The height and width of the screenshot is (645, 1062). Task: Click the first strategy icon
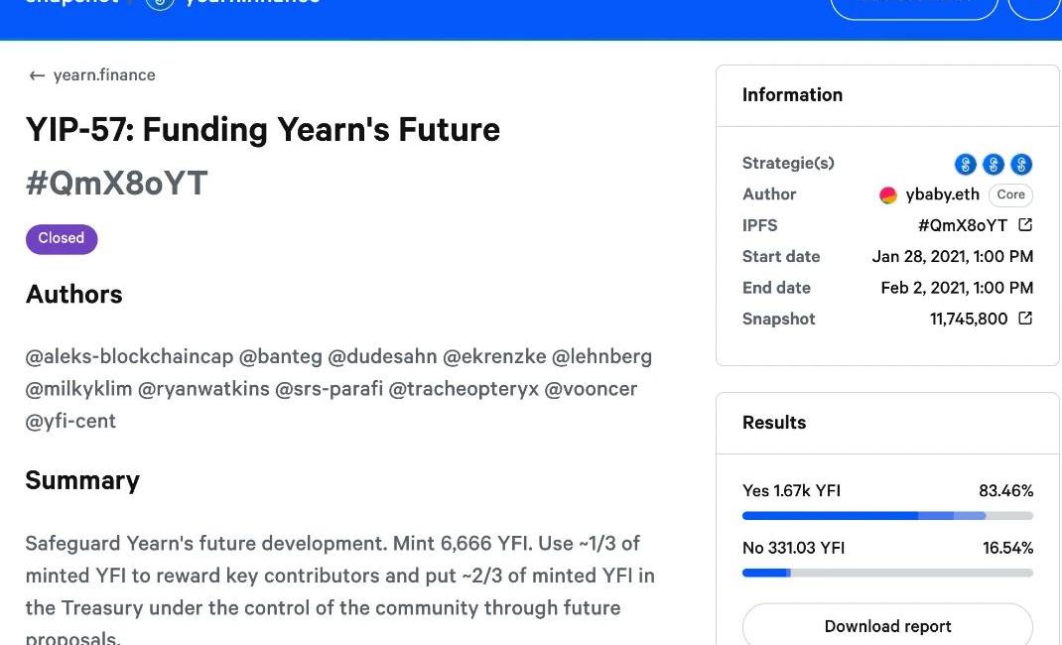coord(965,164)
